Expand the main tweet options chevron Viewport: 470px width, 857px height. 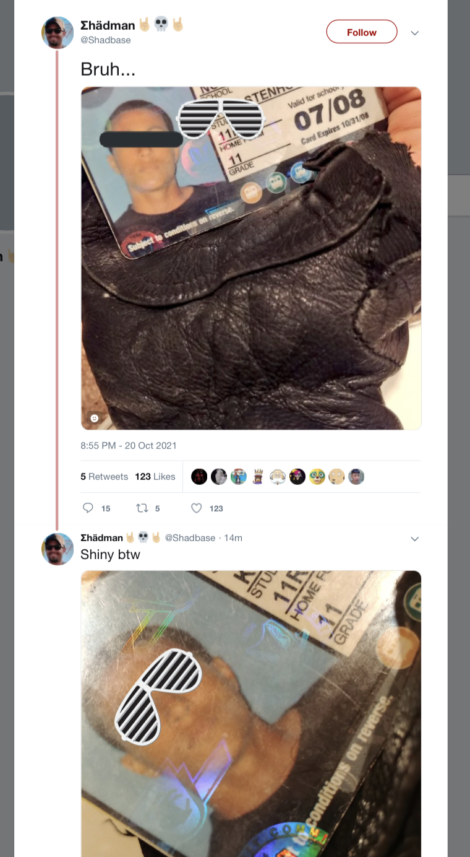click(415, 33)
